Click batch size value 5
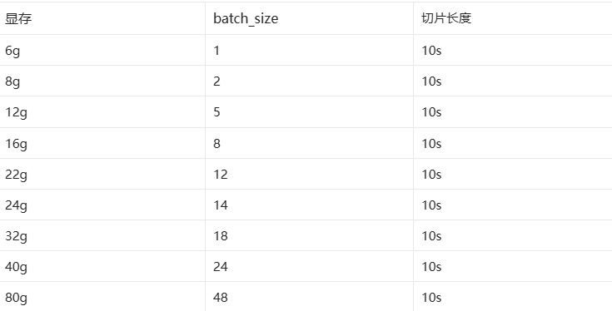The height and width of the screenshot is (311, 612). click(x=217, y=112)
